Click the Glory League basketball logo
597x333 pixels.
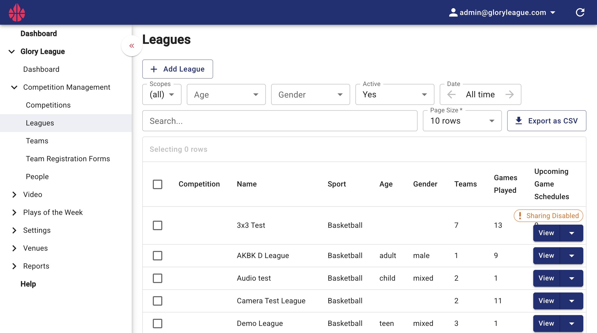click(17, 12)
